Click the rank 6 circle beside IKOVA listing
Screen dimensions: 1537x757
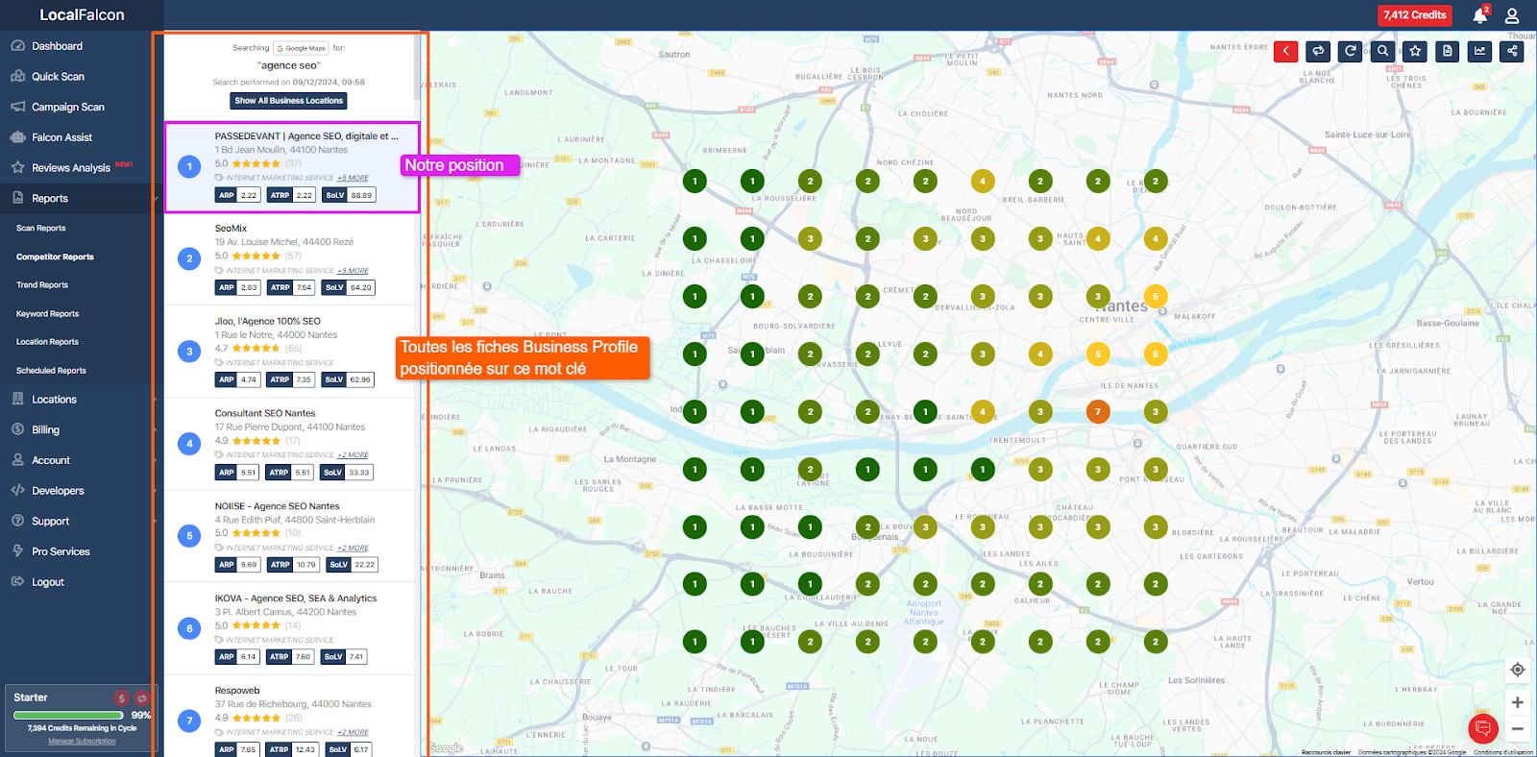pyautogui.click(x=189, y=628)
